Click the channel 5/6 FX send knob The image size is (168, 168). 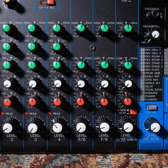click(81, 84)
